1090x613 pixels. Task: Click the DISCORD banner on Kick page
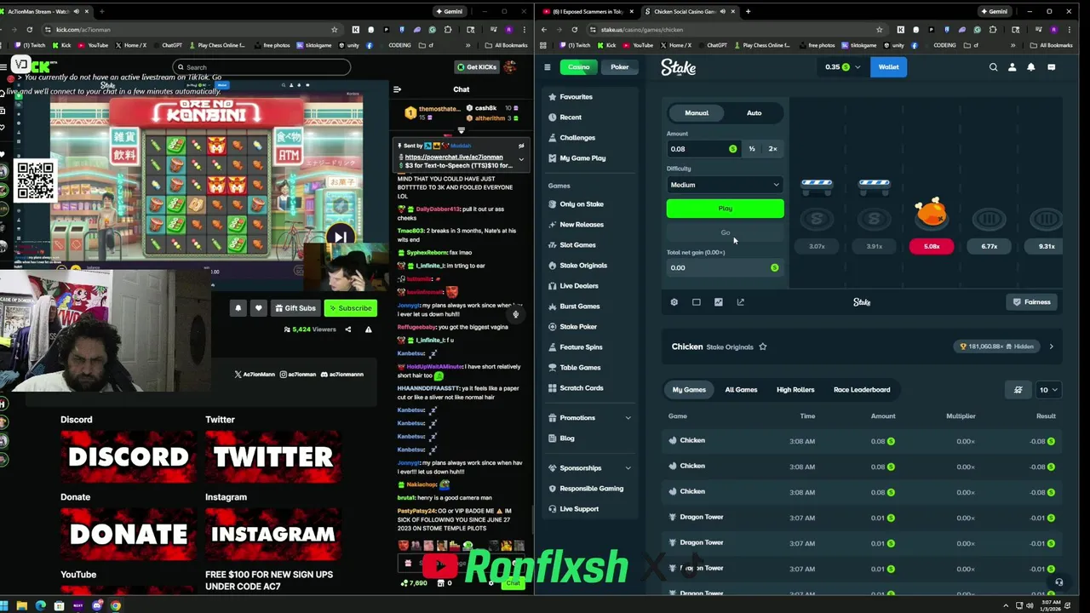[129, 457]
